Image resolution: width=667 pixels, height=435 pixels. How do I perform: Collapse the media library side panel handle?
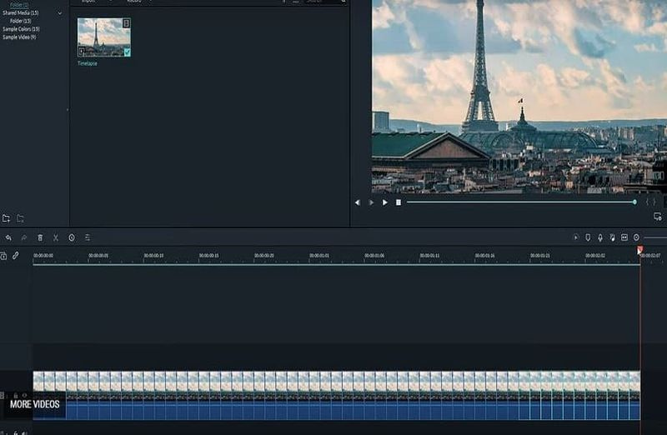click(x=68, y=110)
